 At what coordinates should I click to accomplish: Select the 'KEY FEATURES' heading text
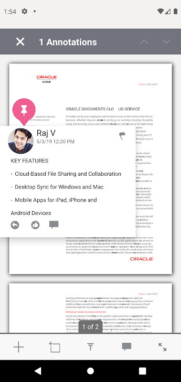(30, 161)
